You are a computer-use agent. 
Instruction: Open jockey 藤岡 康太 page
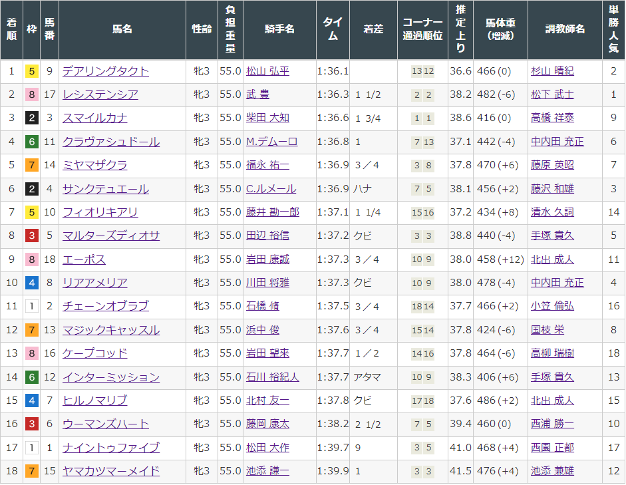coord(267,424)
